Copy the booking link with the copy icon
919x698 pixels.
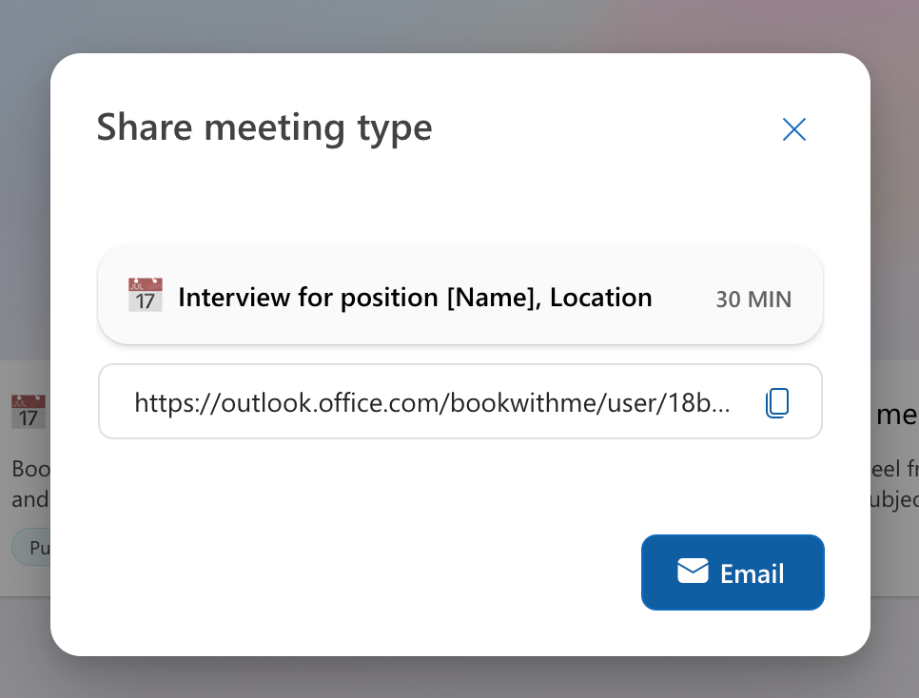coord(777,402)
